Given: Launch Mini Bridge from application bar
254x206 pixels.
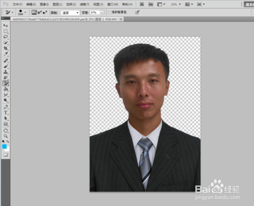Looking at the screenshot, I should point(151,4).
